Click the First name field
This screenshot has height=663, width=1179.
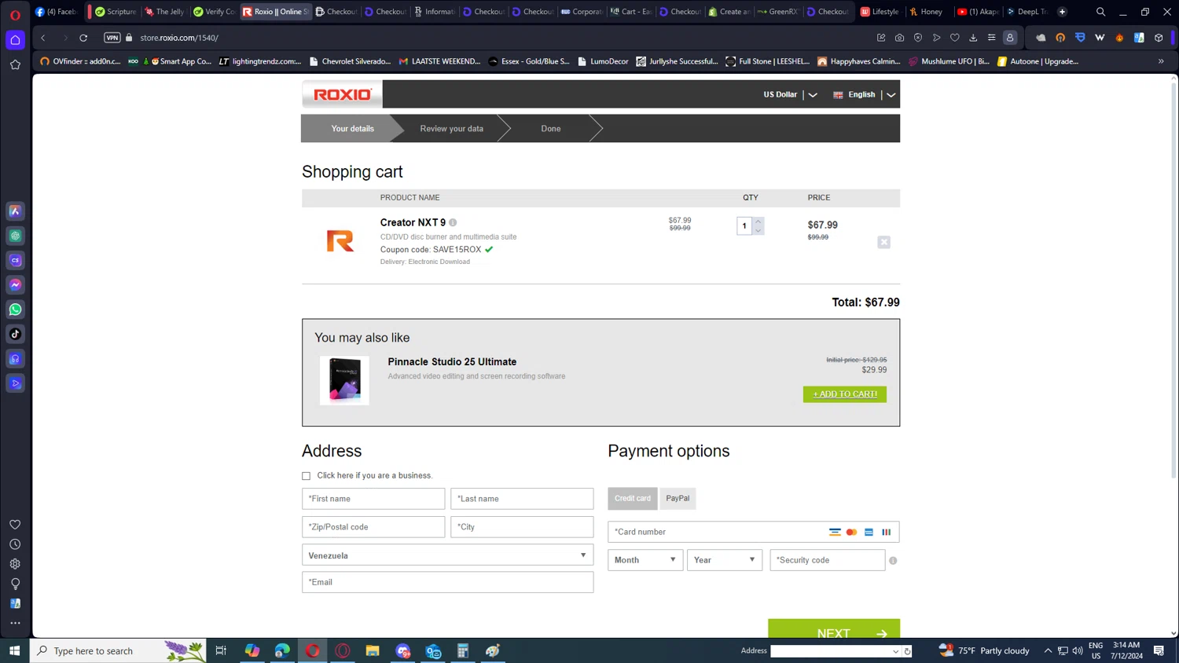click(373, 498)
